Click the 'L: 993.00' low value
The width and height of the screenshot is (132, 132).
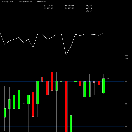point(69,8)
